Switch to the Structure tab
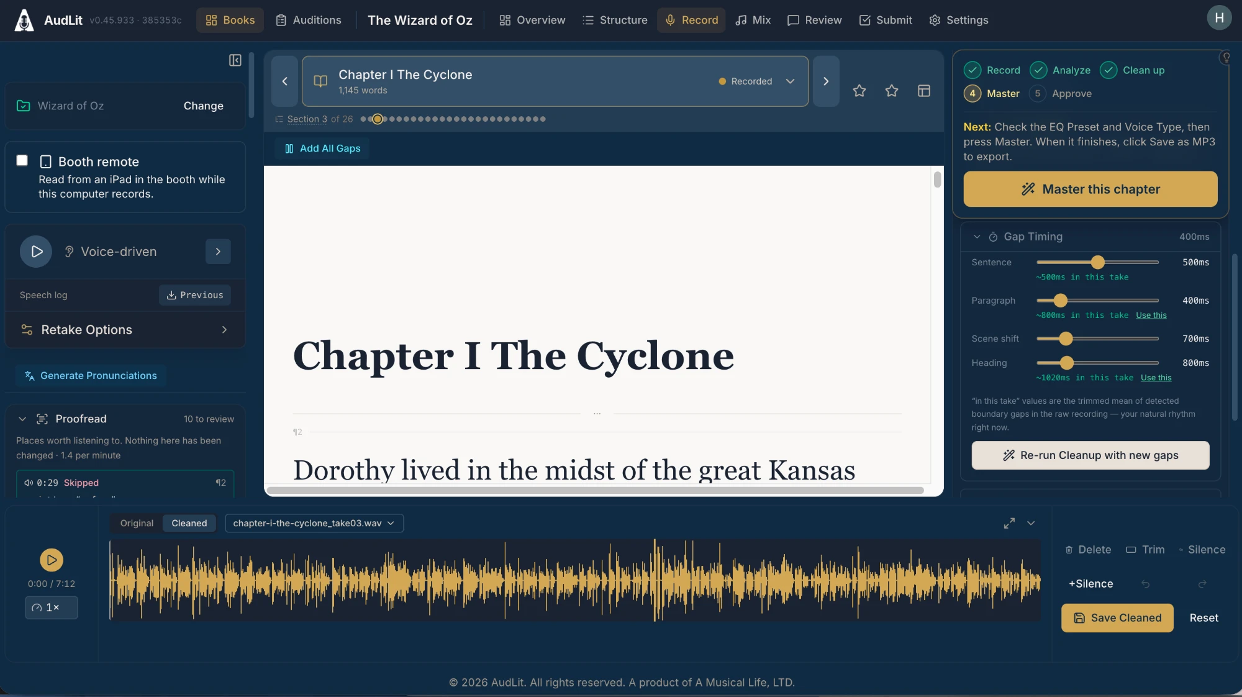 coord(615,20)
